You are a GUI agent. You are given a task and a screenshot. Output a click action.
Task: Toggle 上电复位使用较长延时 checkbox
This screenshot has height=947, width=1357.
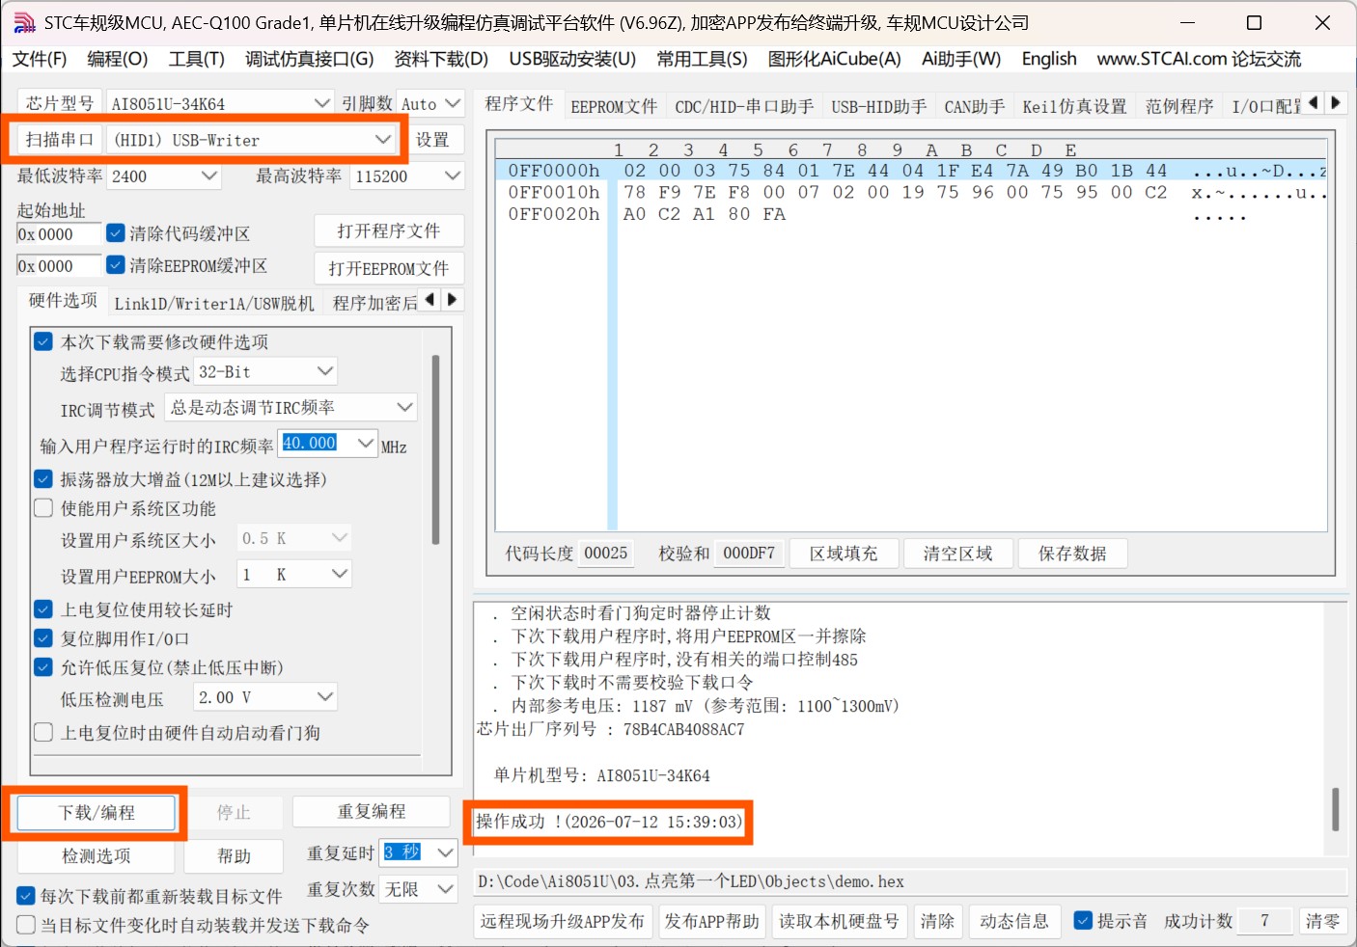[x=43, y=609]
